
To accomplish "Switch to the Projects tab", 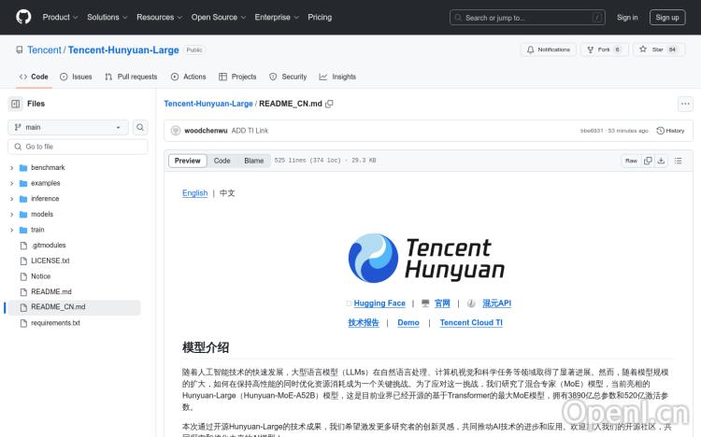I will [x=237, y=77].
